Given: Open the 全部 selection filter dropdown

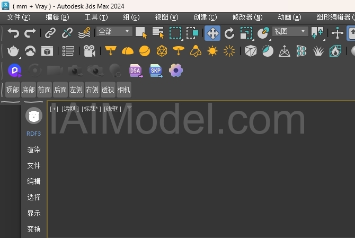Looking at the screenshot, I should pos(114,31).
